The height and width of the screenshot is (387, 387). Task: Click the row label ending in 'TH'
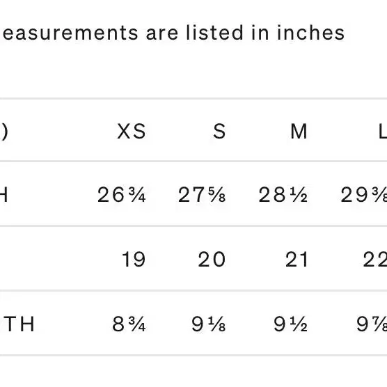[x=17, y=324]
